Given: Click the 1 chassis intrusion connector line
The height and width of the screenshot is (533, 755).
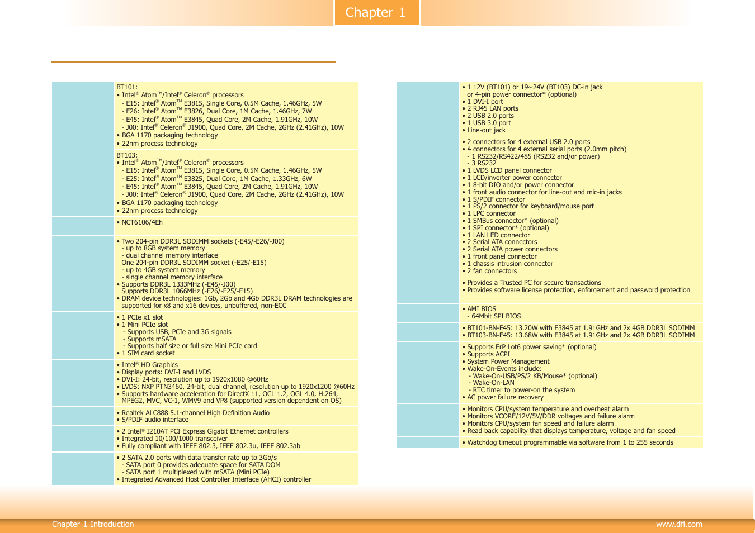Looking at the screenshot, I should 507,264.
